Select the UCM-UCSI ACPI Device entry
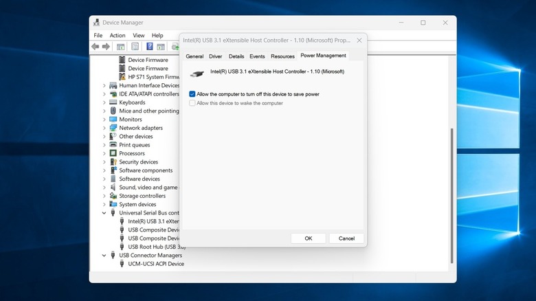This screenshot has height=301, width=536. (x=156, y=264)
